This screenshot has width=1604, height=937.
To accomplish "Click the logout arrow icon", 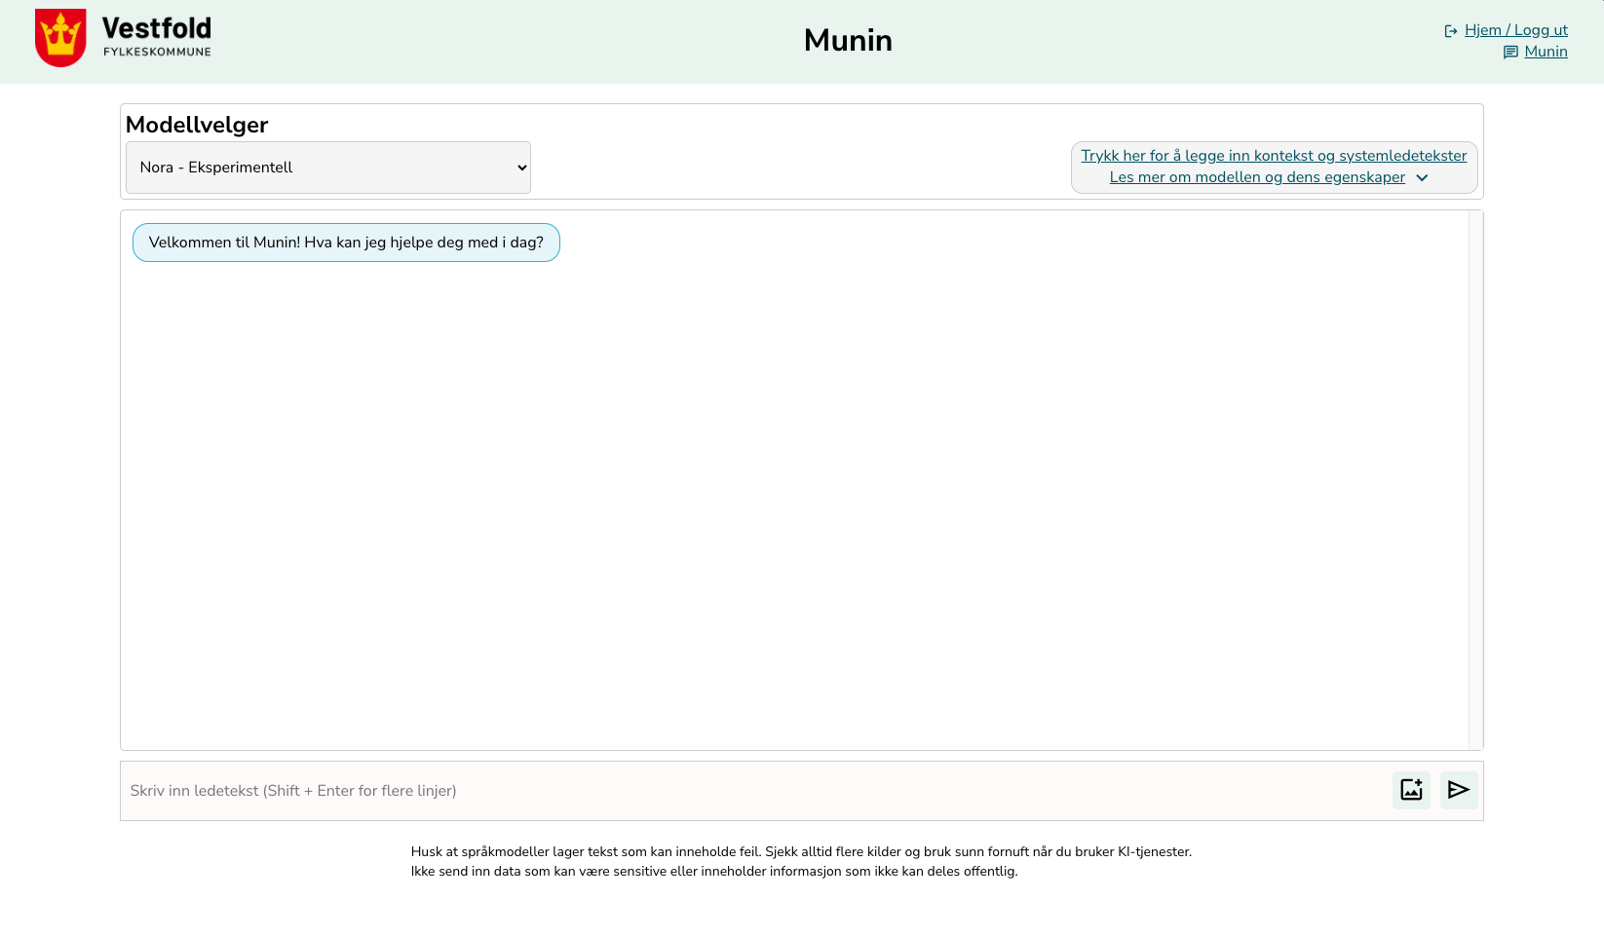I will (1451, 31).
